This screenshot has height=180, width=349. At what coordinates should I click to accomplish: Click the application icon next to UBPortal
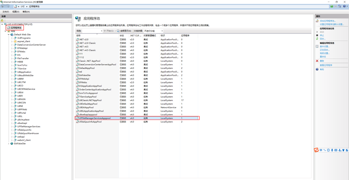(15, 113)
